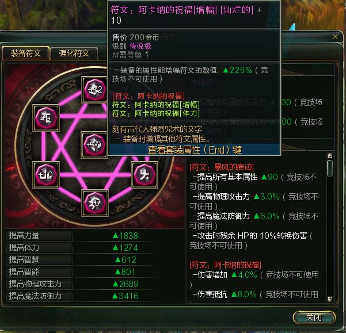
Task: Click the 提高体力 stat row
Action: 82,248
